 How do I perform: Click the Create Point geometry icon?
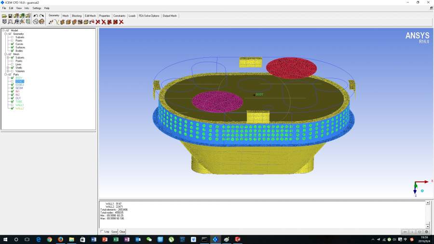click(51, 22)
